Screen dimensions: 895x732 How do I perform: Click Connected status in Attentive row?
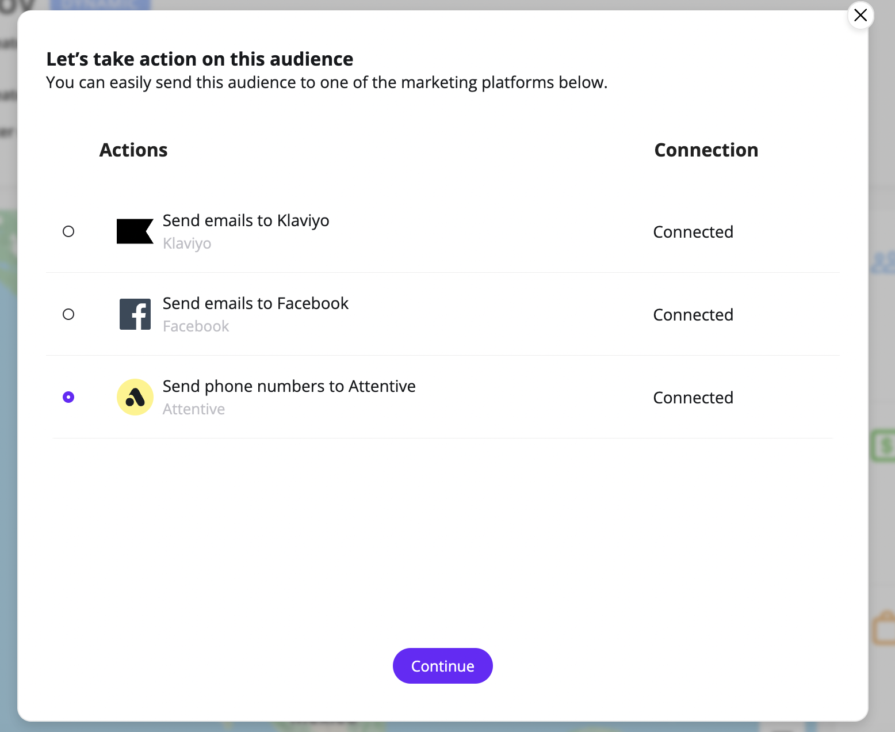[x=693, y=398]
